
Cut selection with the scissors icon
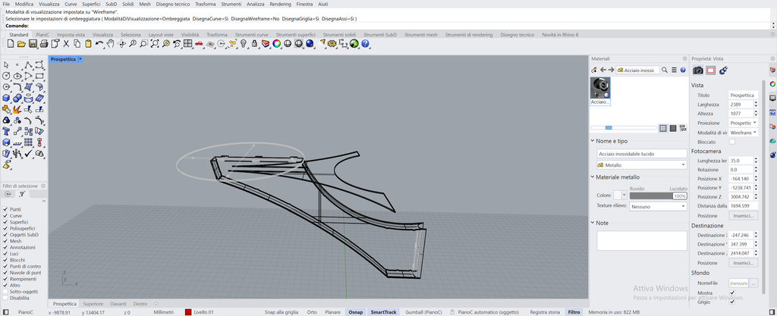66,44
